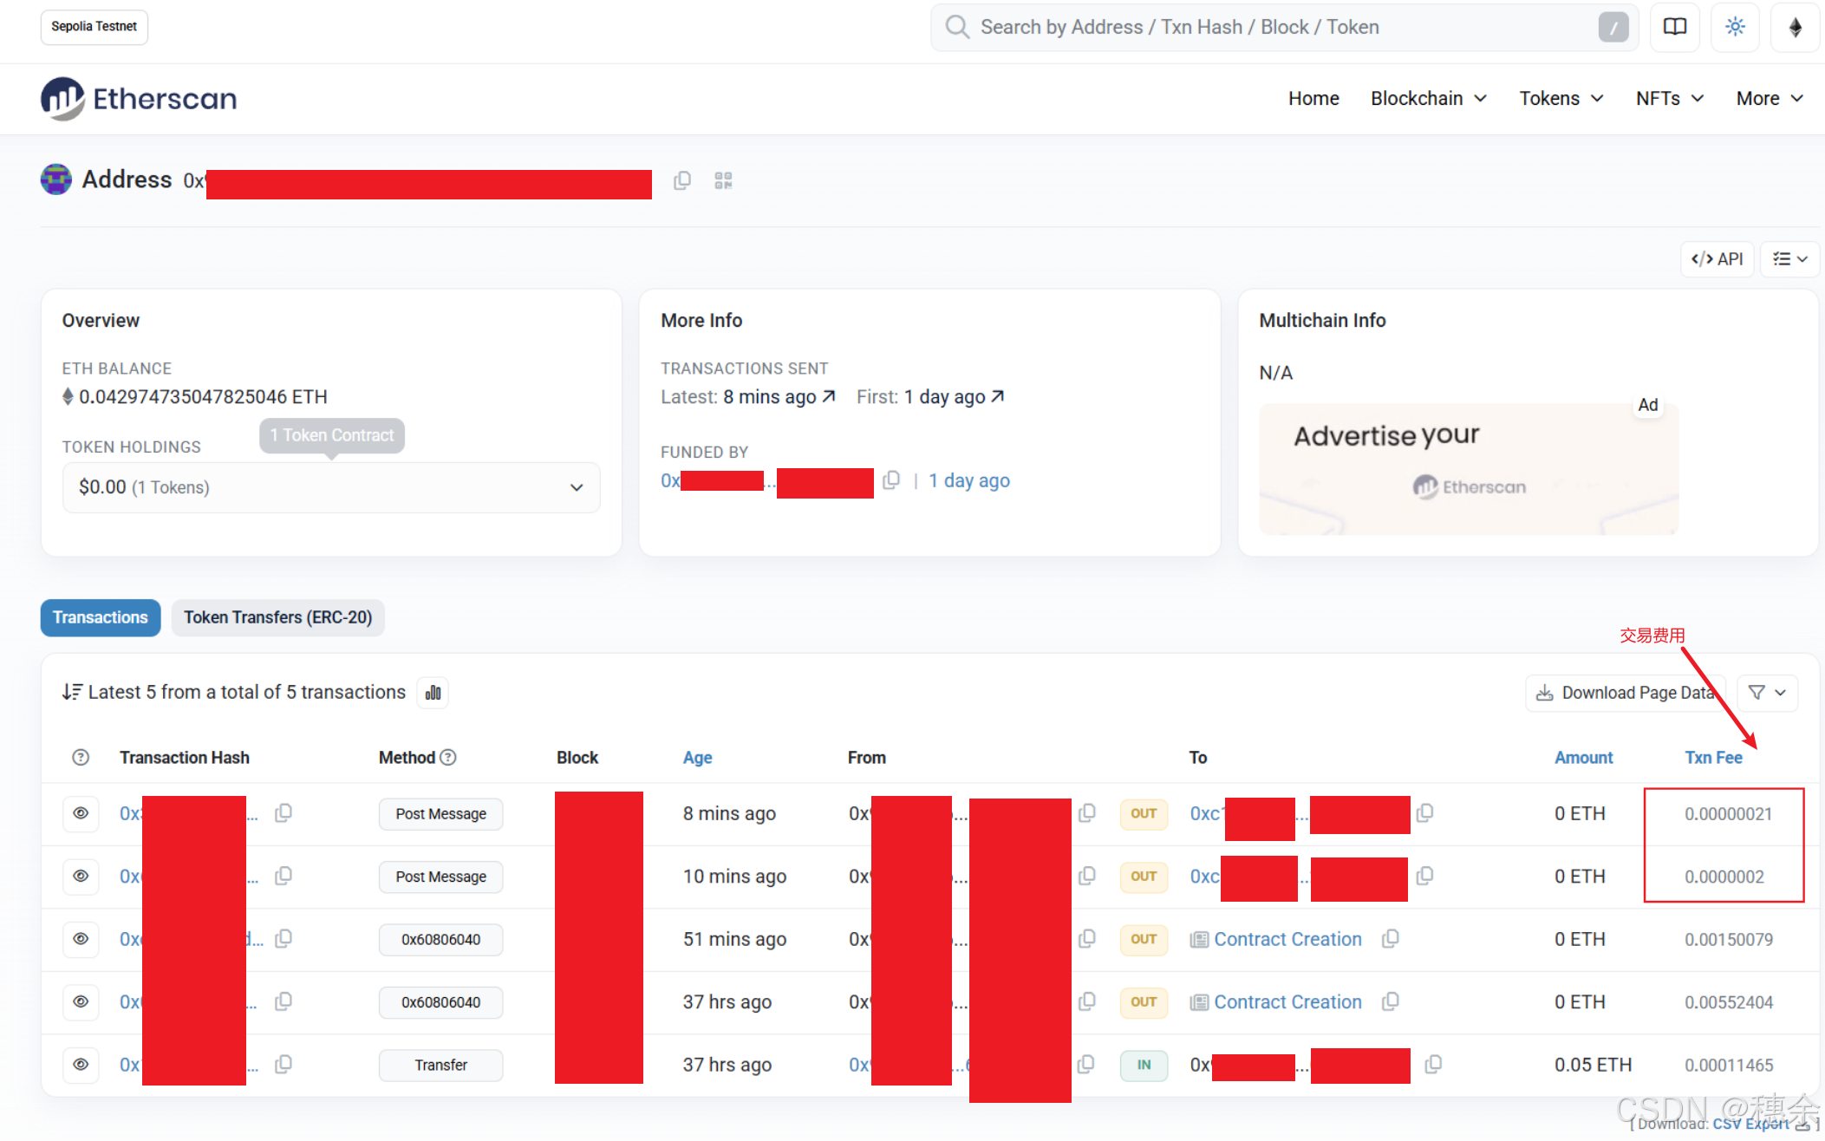Preview the first Post Message transaction

pos(81,813)
